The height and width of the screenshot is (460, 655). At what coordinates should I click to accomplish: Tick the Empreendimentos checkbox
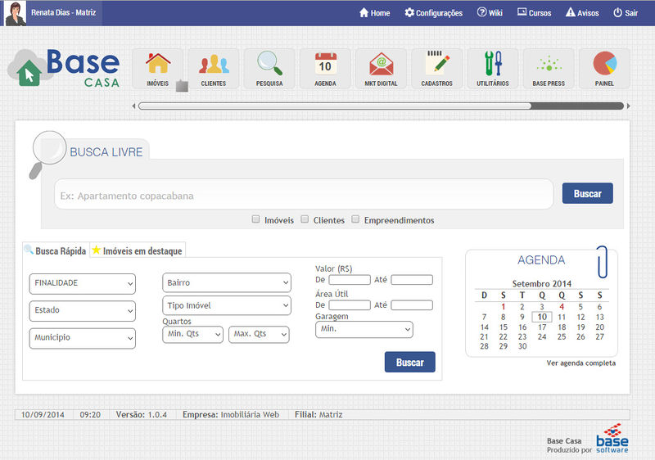[355, 219]
